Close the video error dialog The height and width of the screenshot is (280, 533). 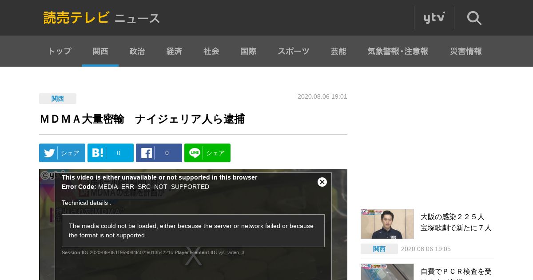point(322,182)
